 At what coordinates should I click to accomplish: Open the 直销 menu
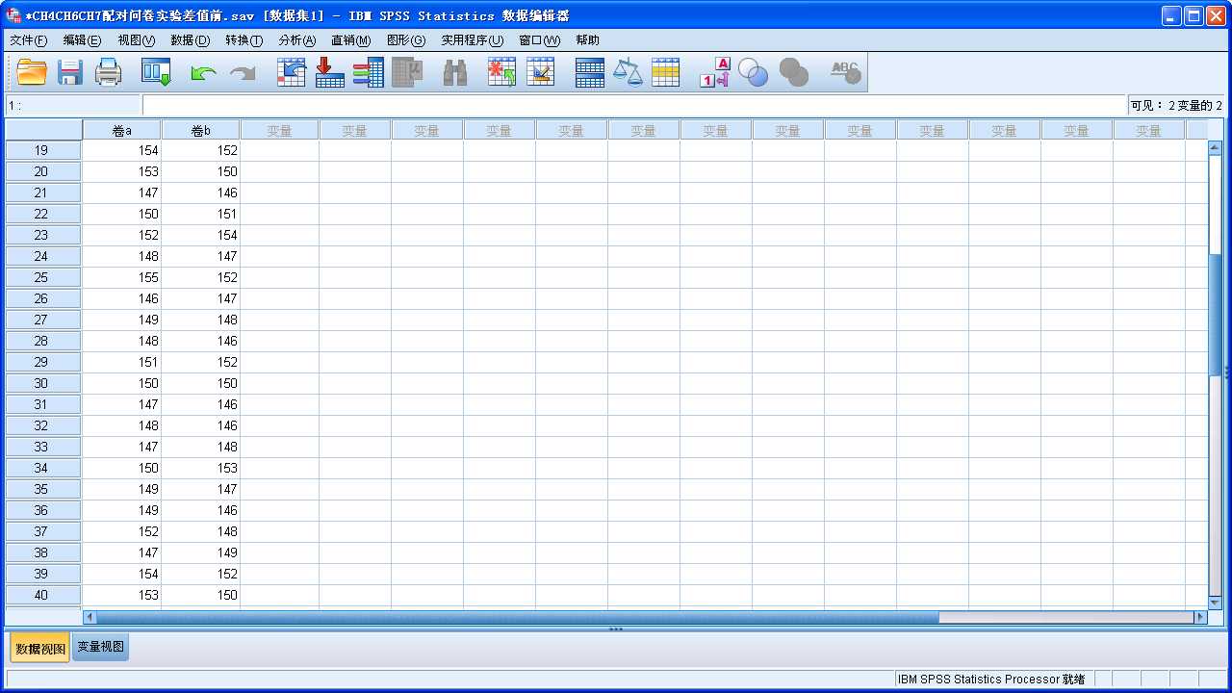(350, 40)
